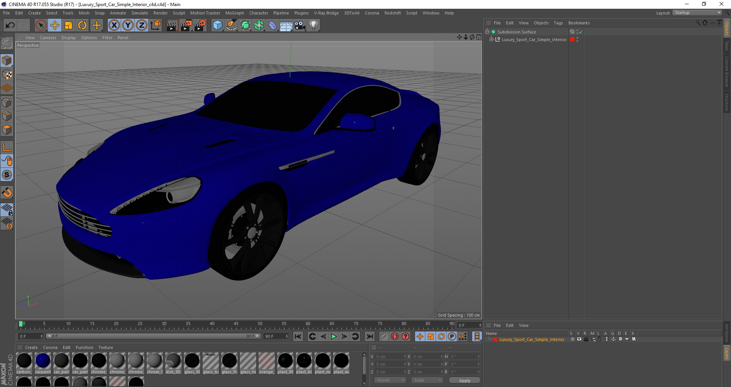The image size is (731, 387).
Task: Open the Render menu
Action: point(160,13)
